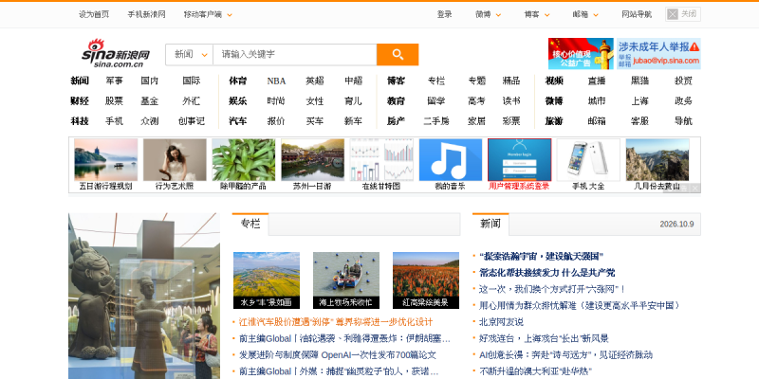
Task: Go to 科技 in navigation menu
Action: tap(80, 121)
